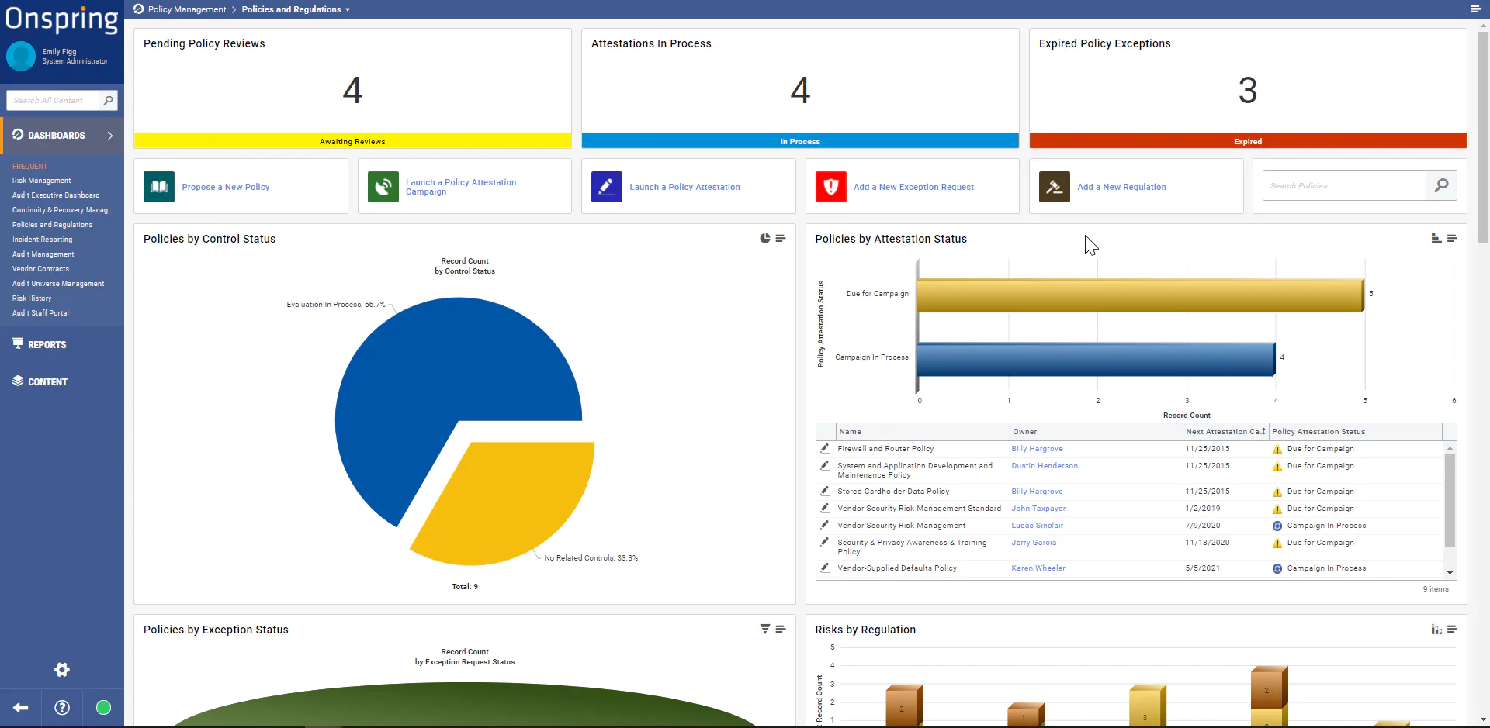
Task: Click the blue In Process bar
Action: click(x=800, y=141)
